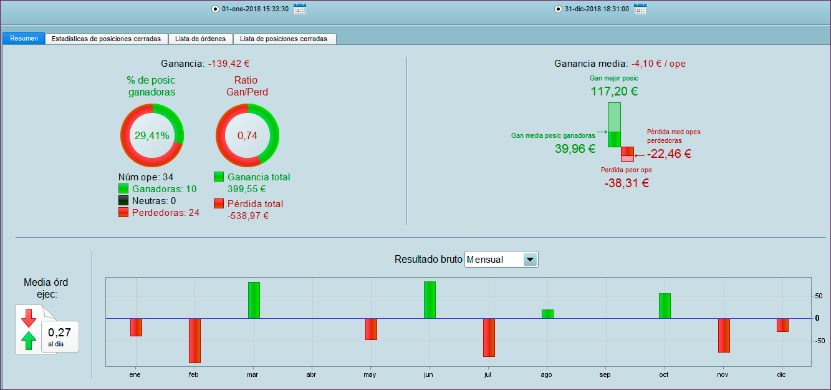Select the 31-dic-2018 date radio button
Viewport: 831px width, 390px height.
(557, 9)
